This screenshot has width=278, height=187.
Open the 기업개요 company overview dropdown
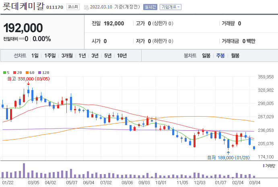pyautogui.click(x=171, y=7)
